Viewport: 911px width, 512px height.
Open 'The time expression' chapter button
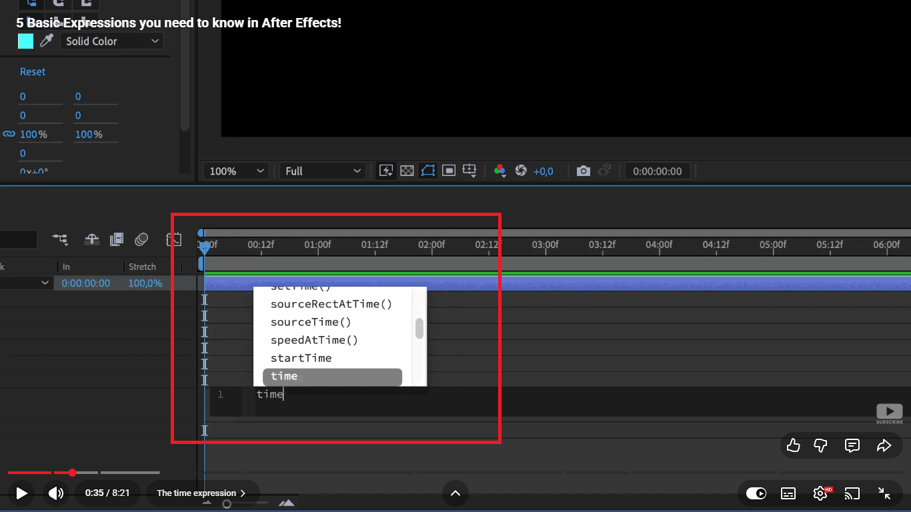201,493
